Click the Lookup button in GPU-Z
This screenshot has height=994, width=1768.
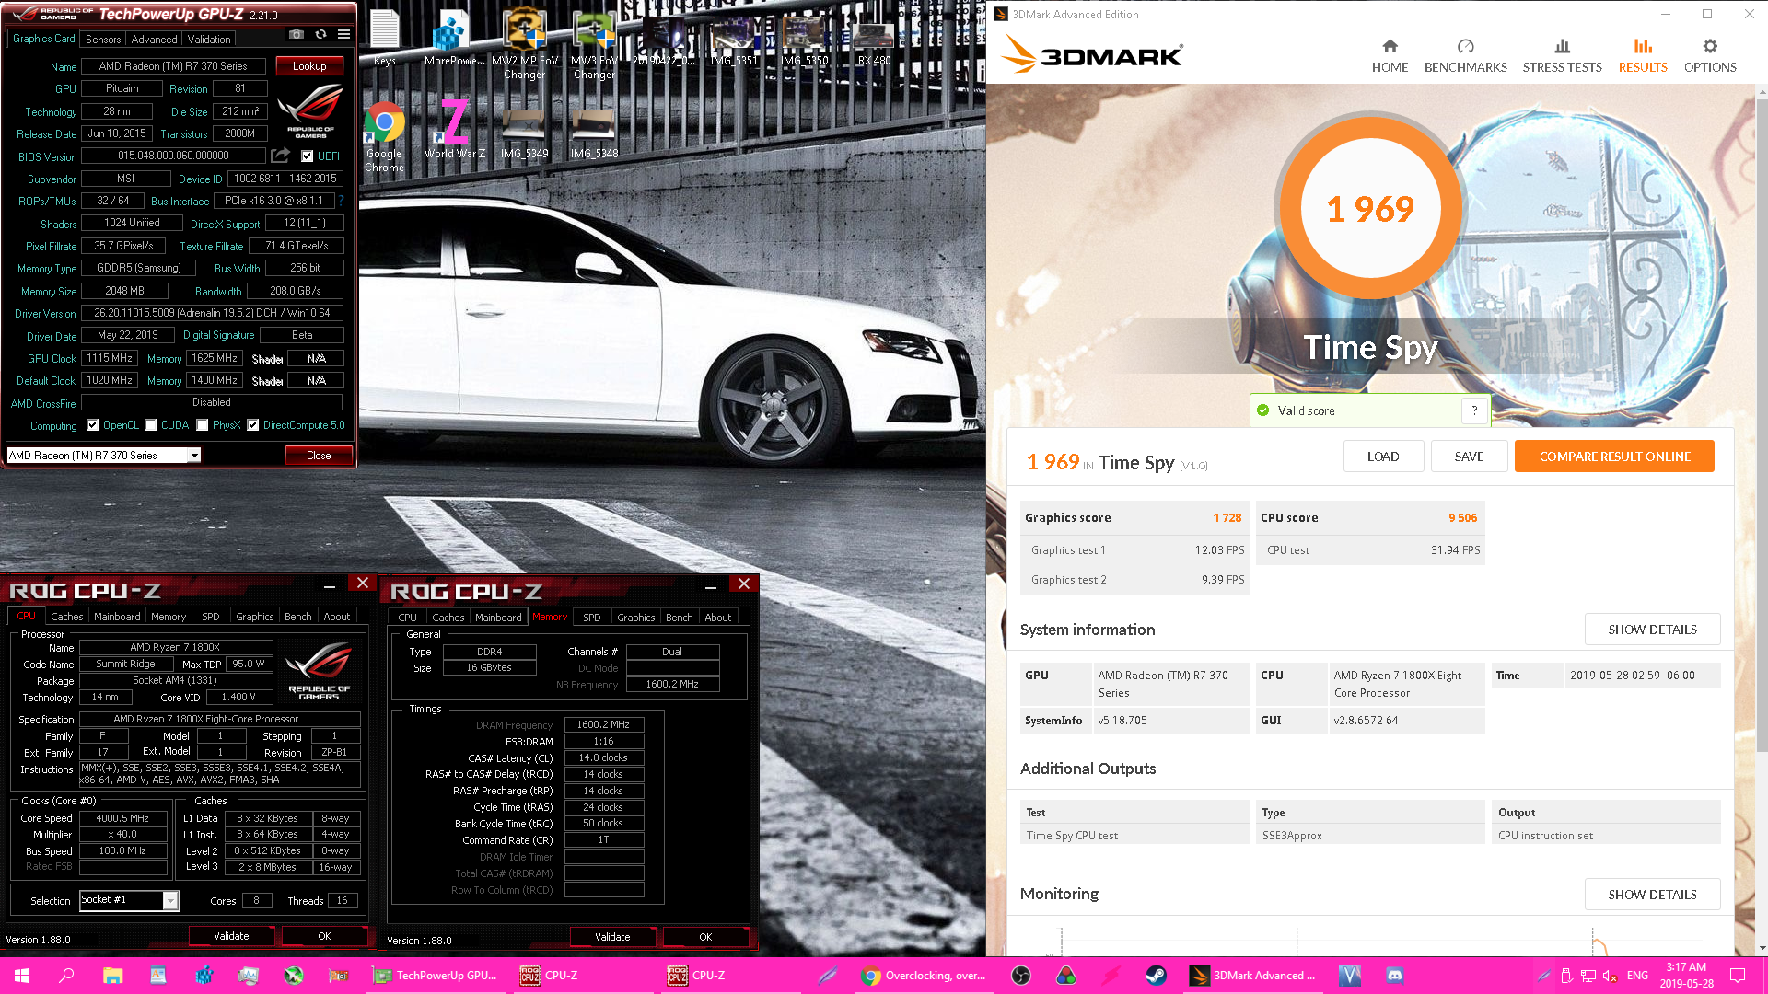(309, 66)
